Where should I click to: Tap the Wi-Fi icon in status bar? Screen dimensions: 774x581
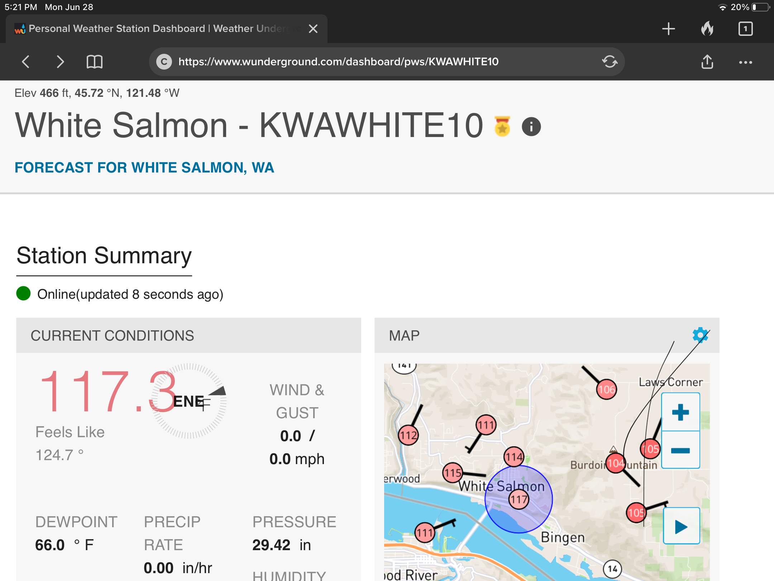click(x=722, y=7)
